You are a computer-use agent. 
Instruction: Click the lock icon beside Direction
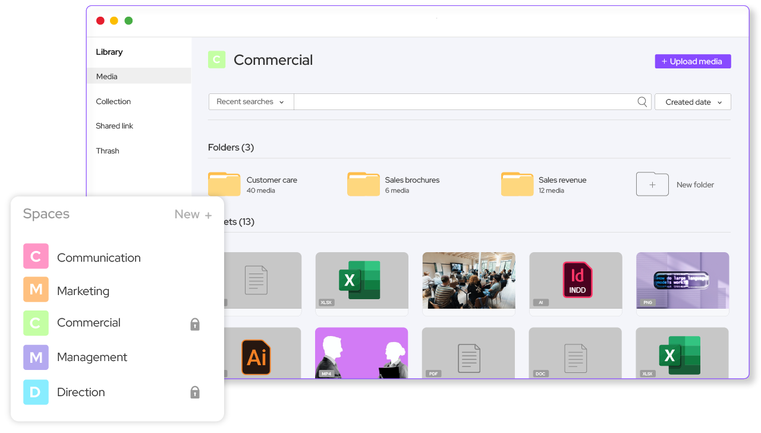(x=194, y=392)
